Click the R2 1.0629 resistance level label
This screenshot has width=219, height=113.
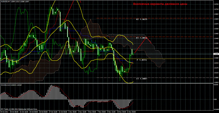pyautogui.click(x=141, y=20)
